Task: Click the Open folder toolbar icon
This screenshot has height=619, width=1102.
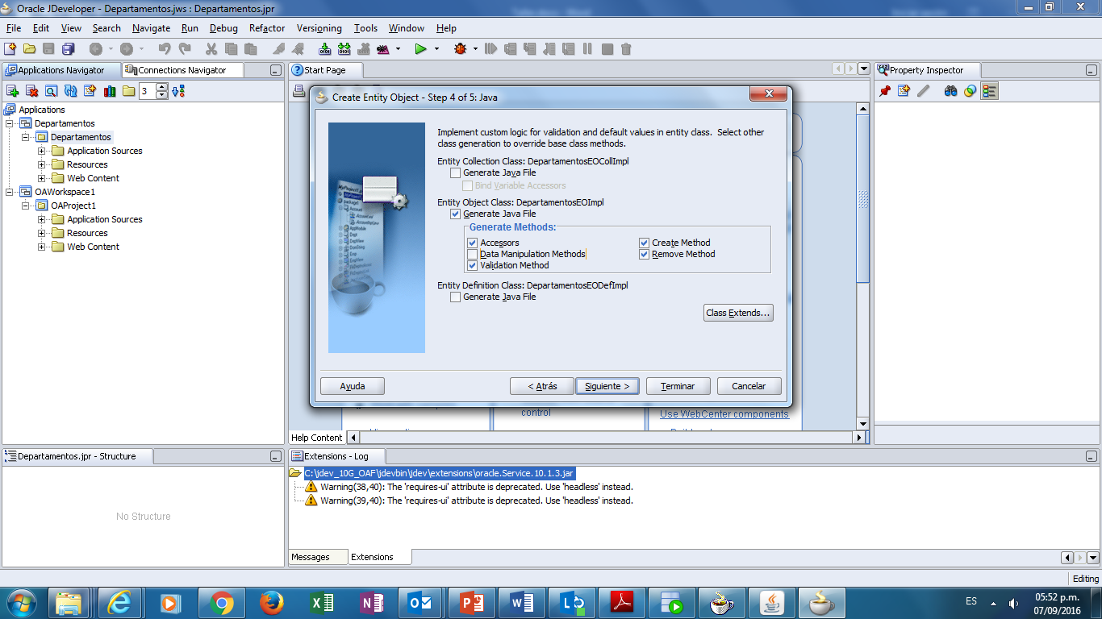Action: point(29,49)
